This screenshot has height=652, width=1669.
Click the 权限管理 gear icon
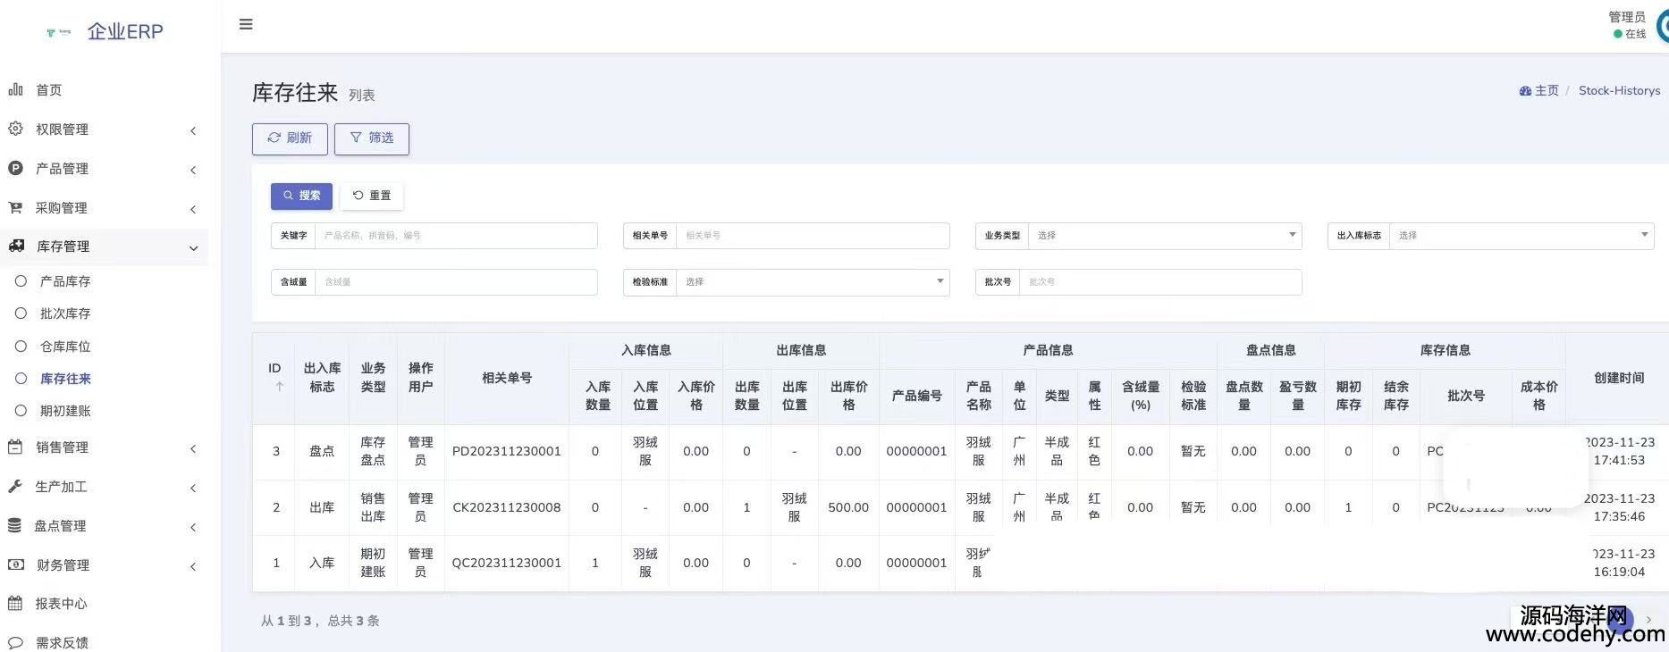[x=15, y=129]
